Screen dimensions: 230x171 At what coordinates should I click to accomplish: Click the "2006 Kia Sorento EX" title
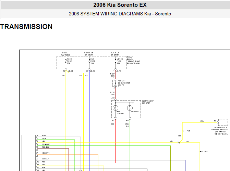tap(120, 5)
